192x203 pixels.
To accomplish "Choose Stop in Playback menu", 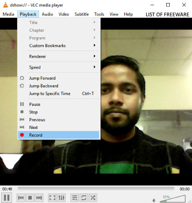I will tap(58, 112).
